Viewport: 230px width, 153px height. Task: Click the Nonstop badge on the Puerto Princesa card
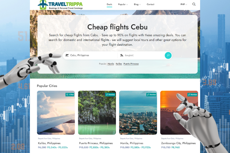point(110,94)
